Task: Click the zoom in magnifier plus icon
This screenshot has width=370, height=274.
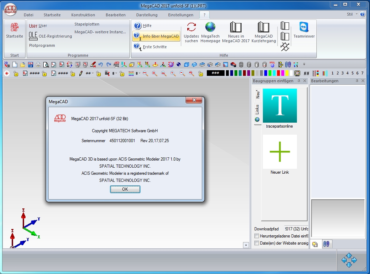Action: click(x=173, y=74)
